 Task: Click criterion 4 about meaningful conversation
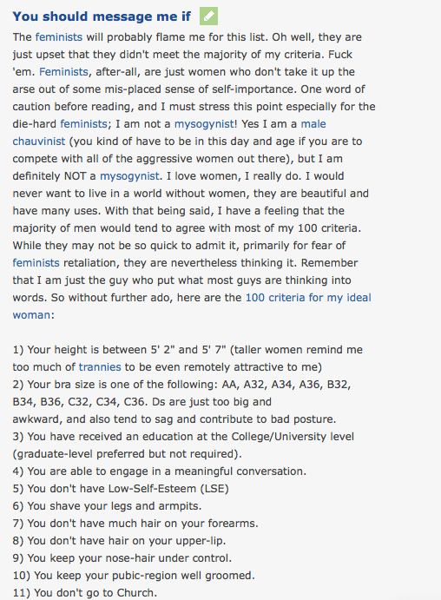click(x=160, y=471)
